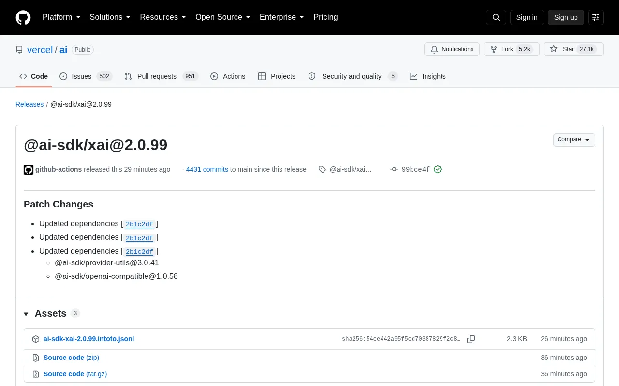Screen dimensions: 619x386
Task: Open the search magnifier button
Action: point(496,17)
